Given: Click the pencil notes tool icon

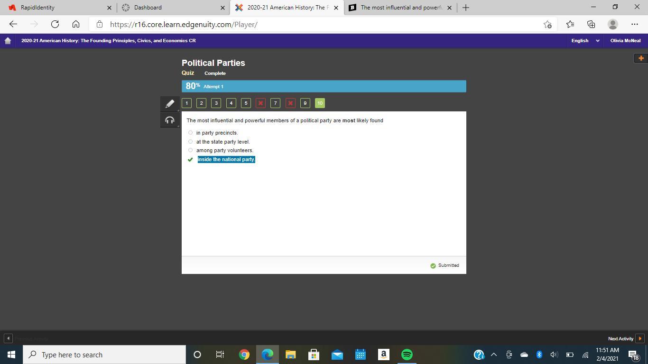Looking at the screenshot, I should 170,103.
